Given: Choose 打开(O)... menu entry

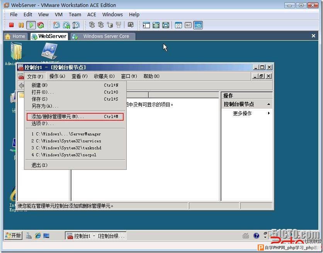Looking at the screenshot, I should coord(75,92).
